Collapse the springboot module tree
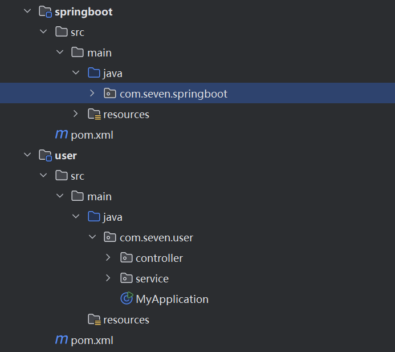 tap(27, 11)
